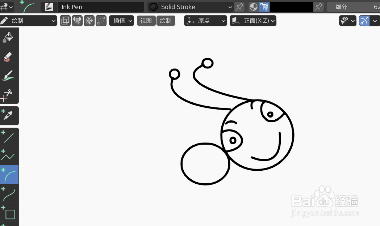The image size is (380, 226).
Task: Open the tool settings dropdown at top-left
Action: 7,7
